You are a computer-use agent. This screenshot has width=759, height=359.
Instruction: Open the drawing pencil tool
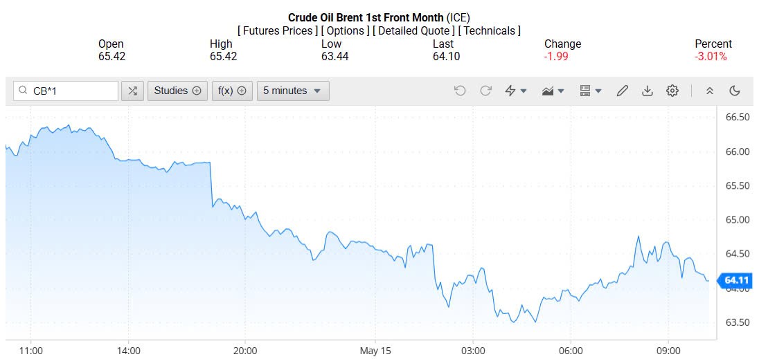[622, 91]
